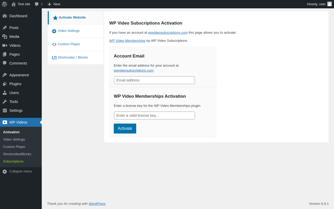This screenshot has height=209, width=334.
Task: Open Activation in the WP Videos submenu
Action: tap(21, 132)
